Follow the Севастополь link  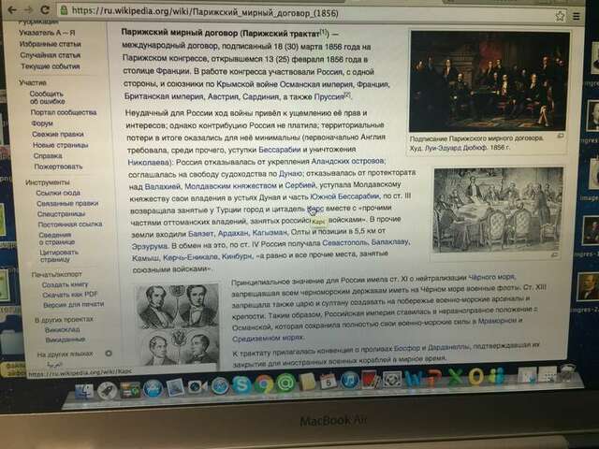click(x=345, y=242)
